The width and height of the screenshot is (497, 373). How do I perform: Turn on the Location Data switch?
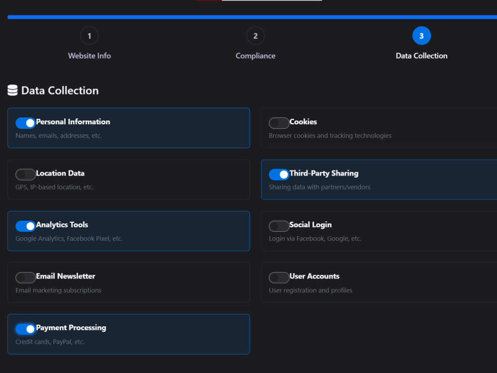click(25, 175)
